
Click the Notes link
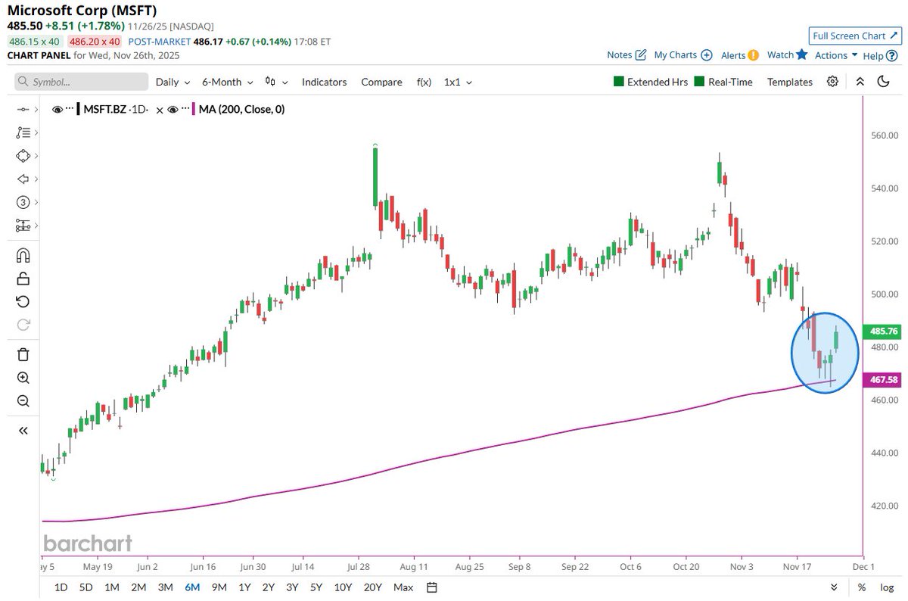619,55
